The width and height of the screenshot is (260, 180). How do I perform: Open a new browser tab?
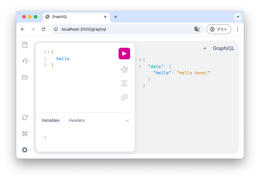click(x=116, y=17)
